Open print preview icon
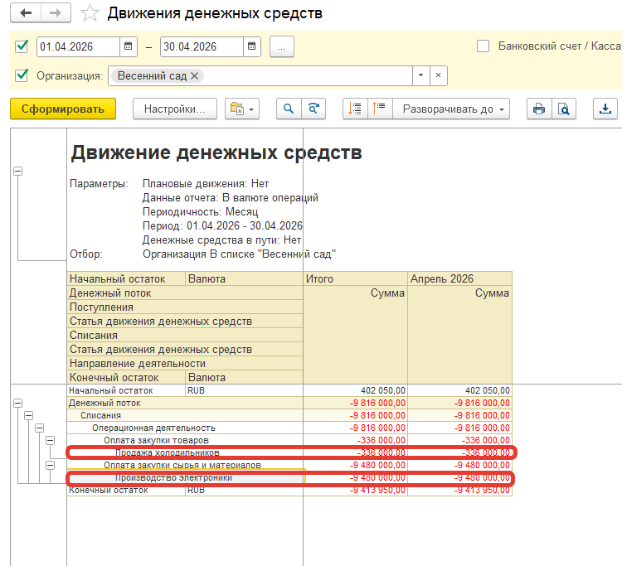Viewport: 622px width, 566px height. [564, 109]
